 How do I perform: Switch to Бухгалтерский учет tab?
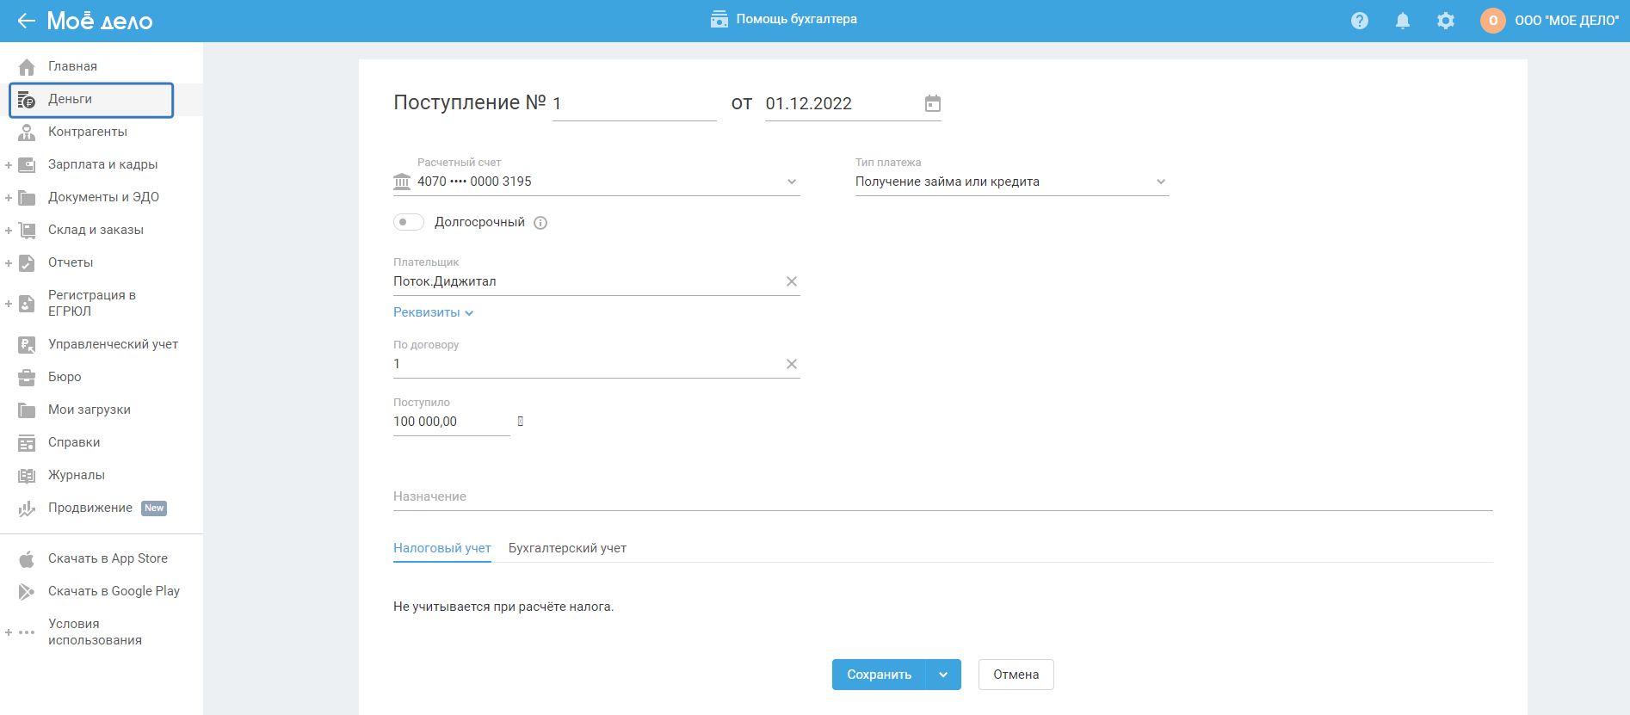click(567, 548)
